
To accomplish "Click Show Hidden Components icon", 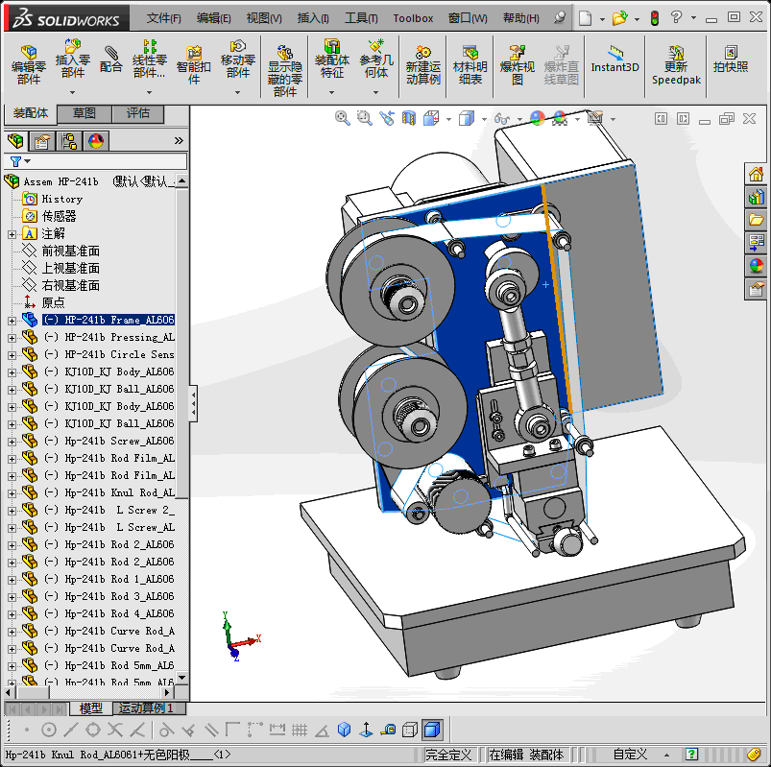I will pos(285,70).
